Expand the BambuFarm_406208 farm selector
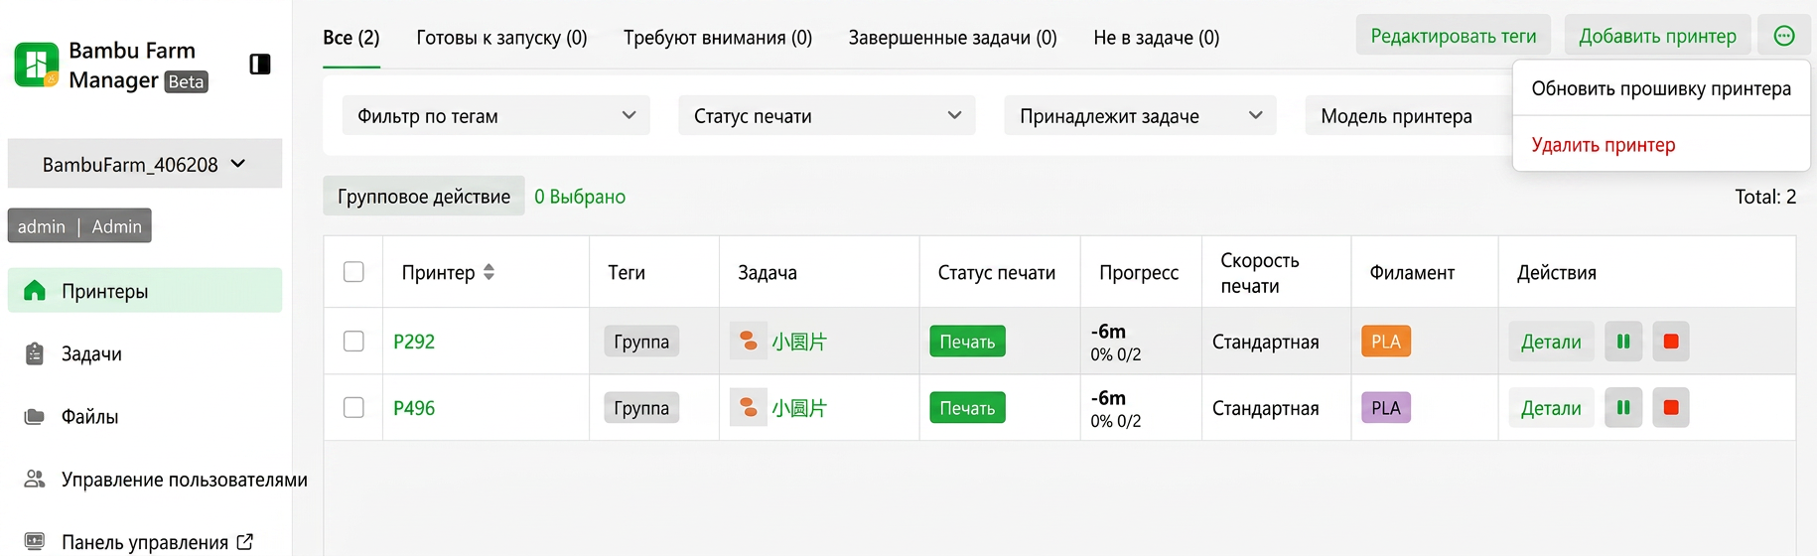The image size is (1817, 556). click(145, 164)
